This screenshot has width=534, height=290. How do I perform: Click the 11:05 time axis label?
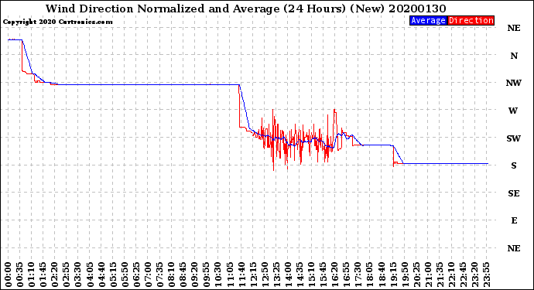230,275
